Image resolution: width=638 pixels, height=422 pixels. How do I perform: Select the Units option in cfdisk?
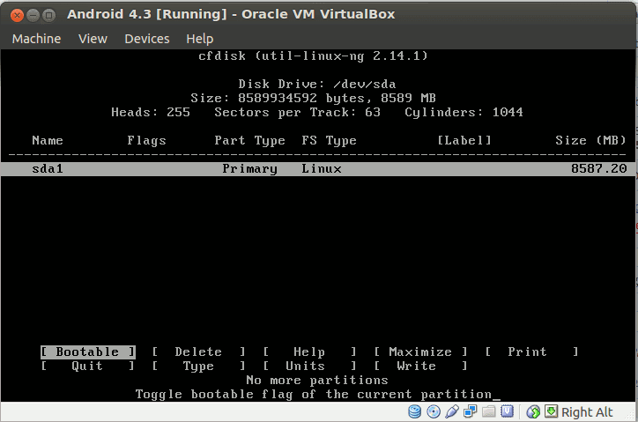click(309, 366)
